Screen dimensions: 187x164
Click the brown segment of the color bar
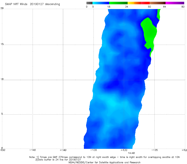[157, 3]
